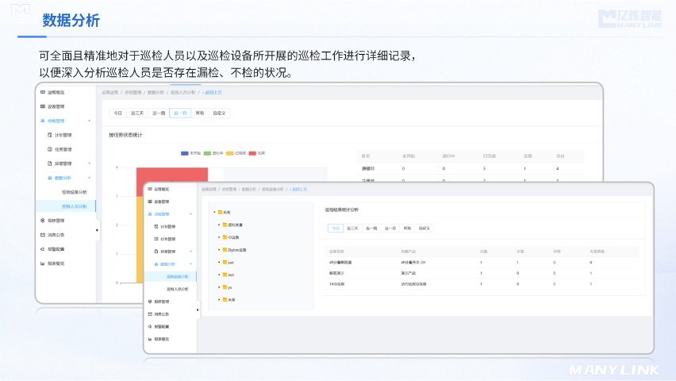Open 巡检设备分析 in back window sidebar
Image resolution: width=676 pixels, height=381 pixels.
point(74,192)
